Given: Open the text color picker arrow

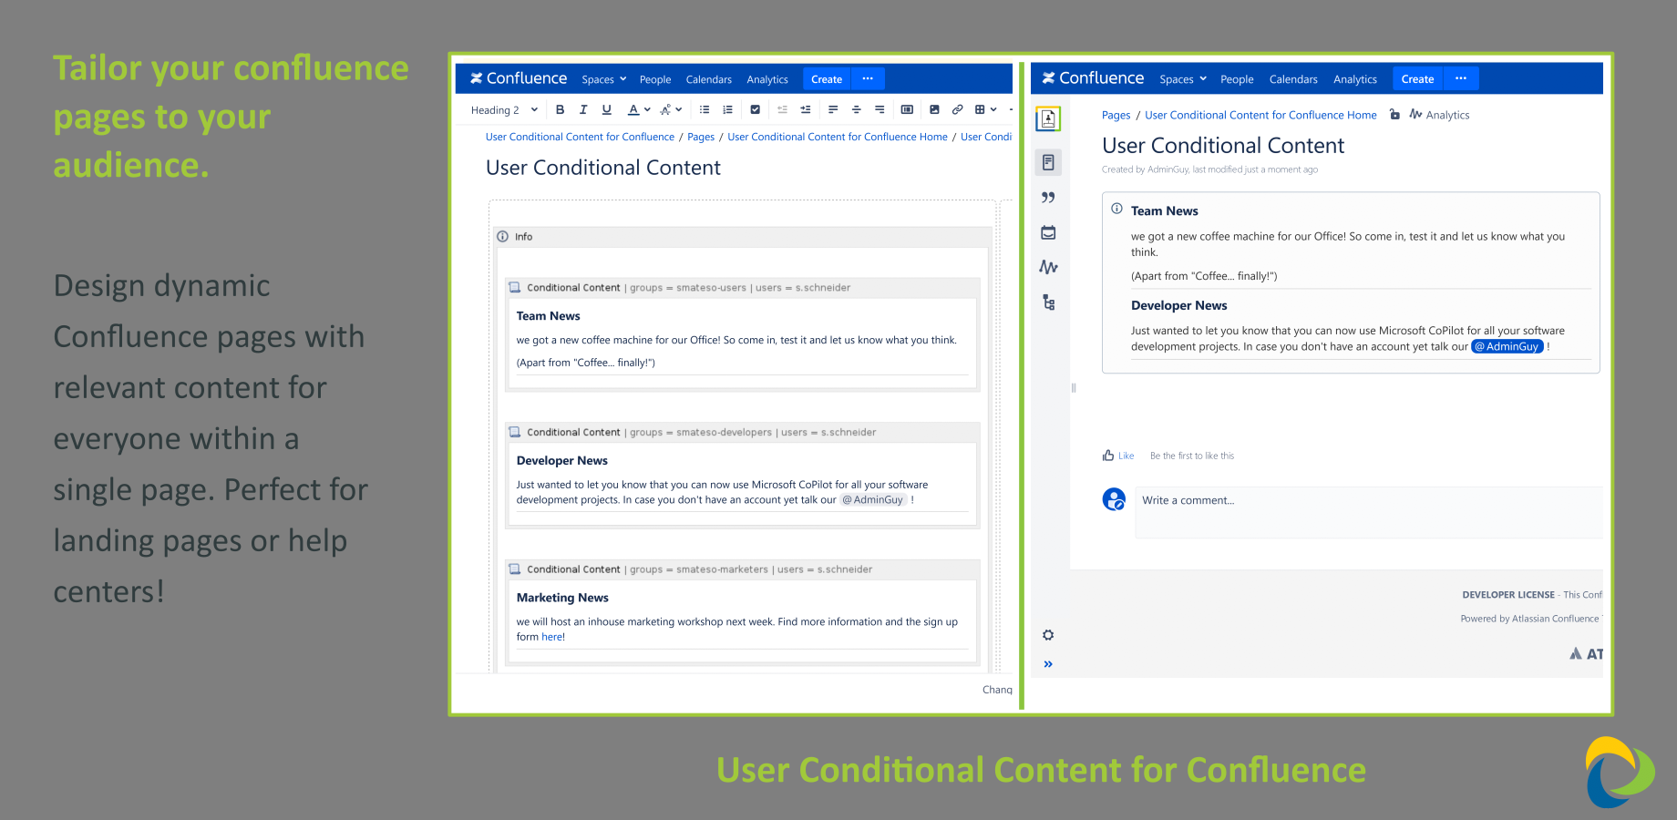Looking at the screenshot, I should coord(647,109).
